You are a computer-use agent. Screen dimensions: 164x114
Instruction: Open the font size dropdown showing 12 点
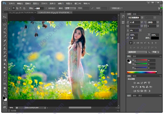click(x=142, y=22)
